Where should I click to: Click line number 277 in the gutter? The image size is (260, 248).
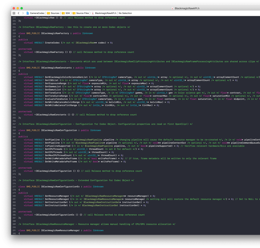pos(14,187)
